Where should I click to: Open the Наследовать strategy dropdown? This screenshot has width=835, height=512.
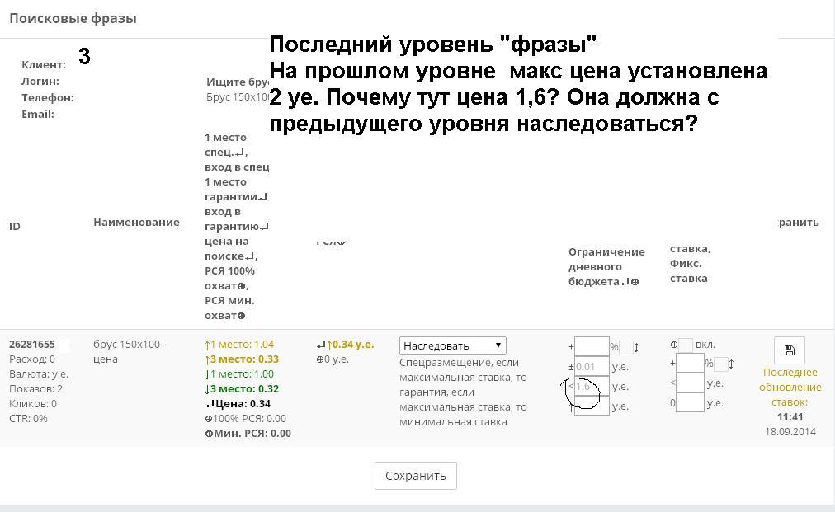[x=452, y=345]
